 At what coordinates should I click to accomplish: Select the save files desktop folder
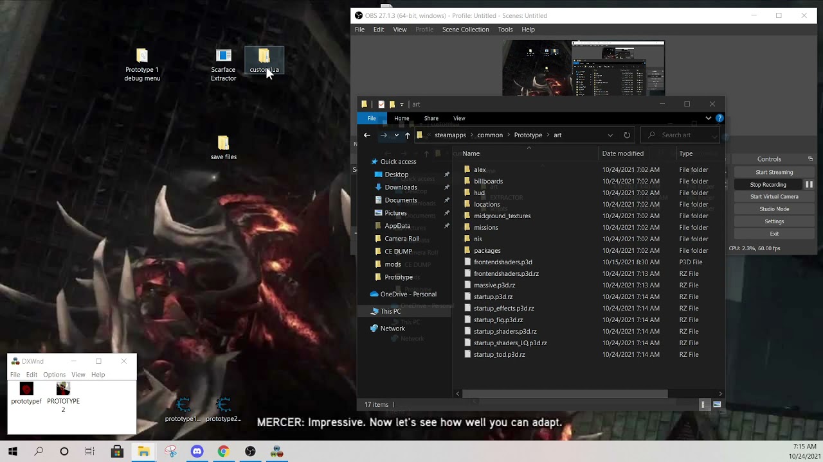(223, 148)
